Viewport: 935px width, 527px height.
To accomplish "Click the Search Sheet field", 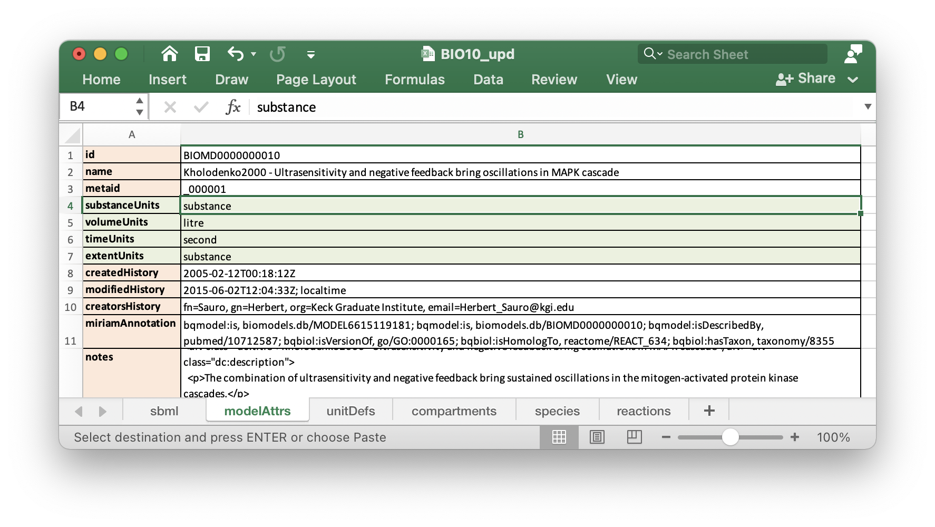I will pos(732,54).
